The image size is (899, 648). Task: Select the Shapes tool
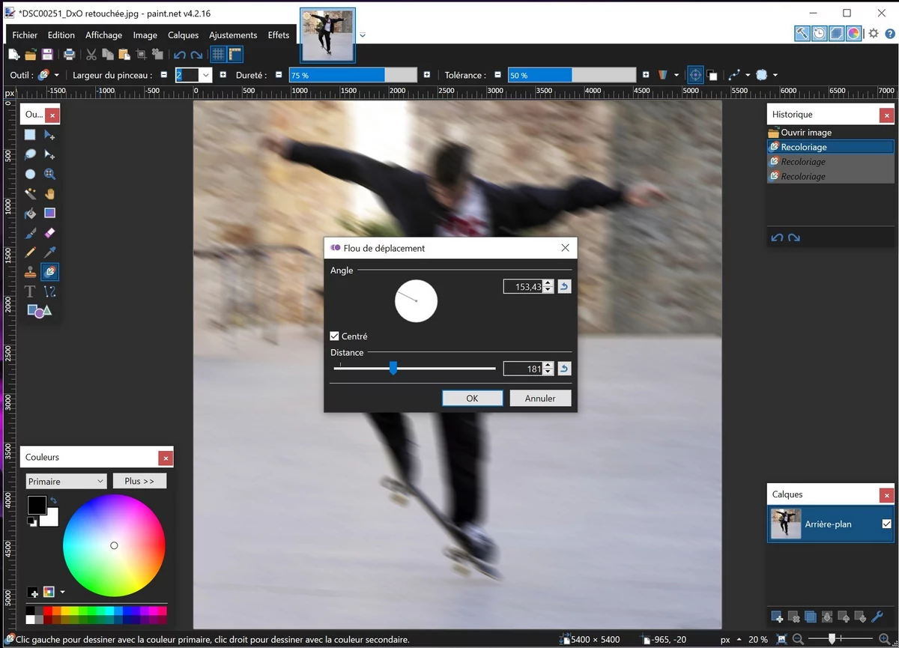click(x=39, y=311)
